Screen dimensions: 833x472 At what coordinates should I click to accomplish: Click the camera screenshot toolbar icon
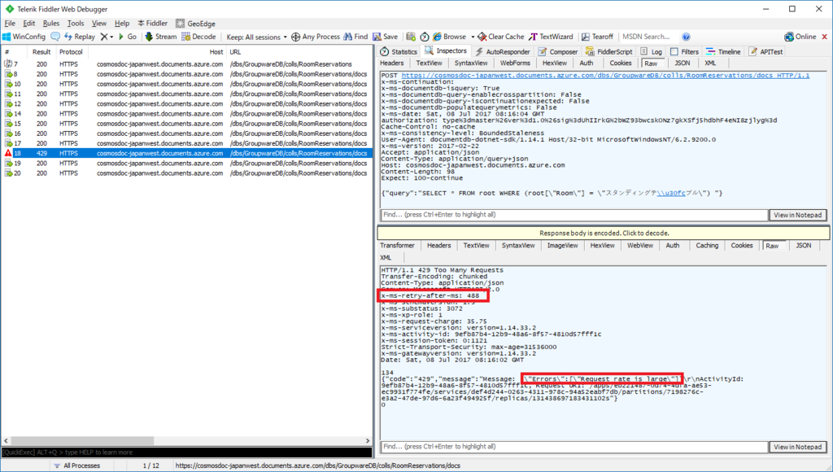pos(411,37)
